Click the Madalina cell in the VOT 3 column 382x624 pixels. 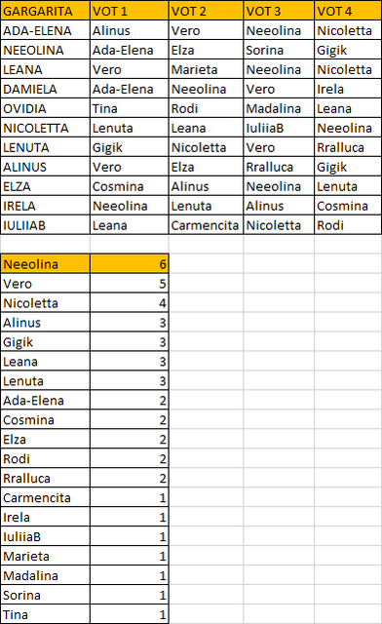click(x=279, y=108)
